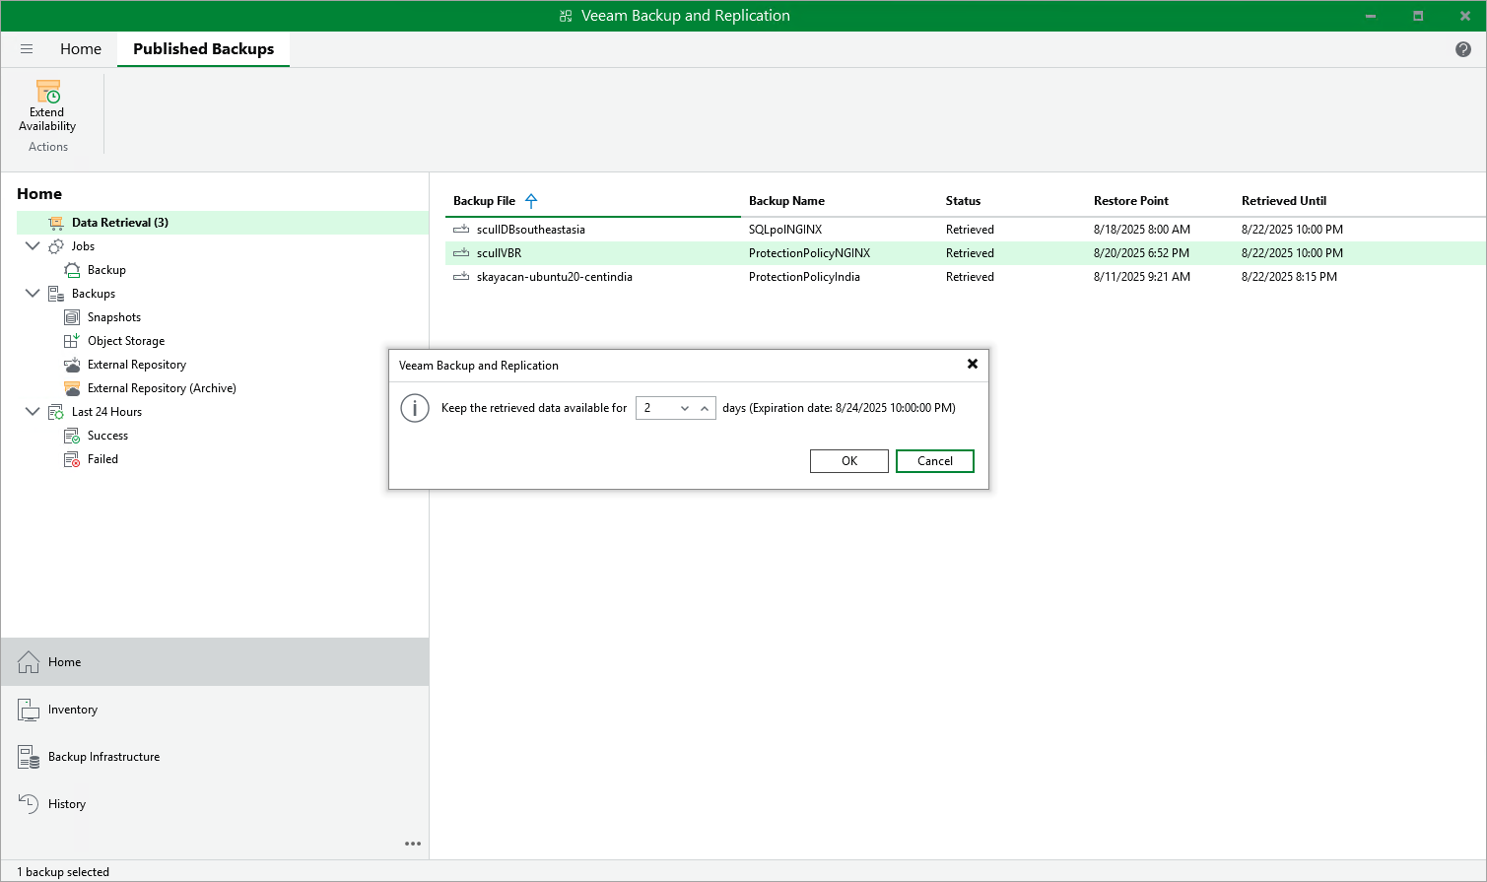The width and height of the screenshot is (1487, 882).
Task: Click the Failed status icon
Action: 72,459
